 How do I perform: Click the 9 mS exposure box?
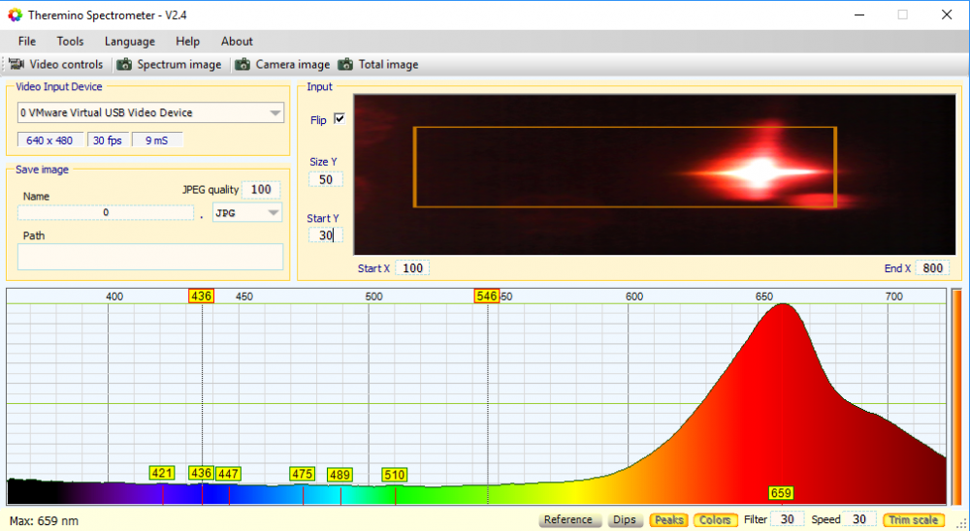(157, 141)
